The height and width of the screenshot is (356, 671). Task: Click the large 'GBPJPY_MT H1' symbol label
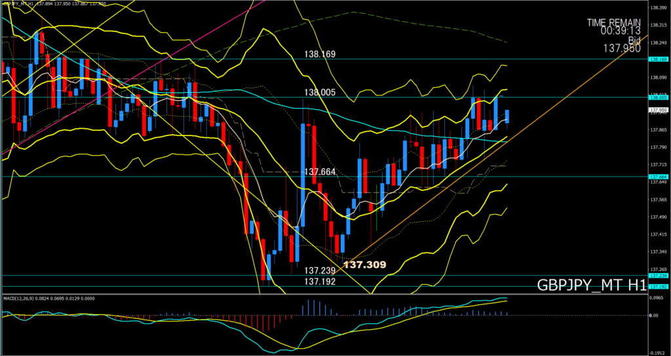pos(591,285)
